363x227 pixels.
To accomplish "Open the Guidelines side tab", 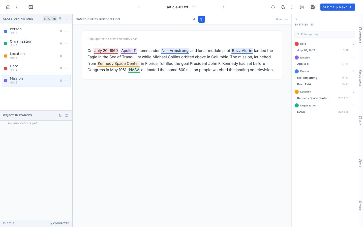I will pyautogui.click(x=360, y=78).
